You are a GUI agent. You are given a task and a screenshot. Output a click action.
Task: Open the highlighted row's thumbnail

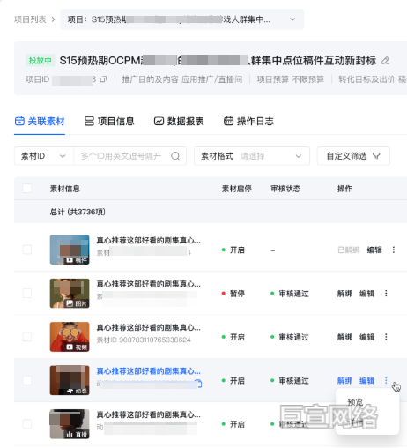pyautogui.click(x=70, y=380)
